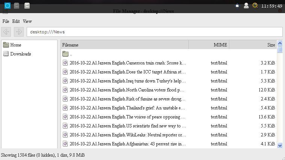Image resolution: width=285 pixels, height=160 pixels.
Task: Open the File menu
Action: coord(6,21)
